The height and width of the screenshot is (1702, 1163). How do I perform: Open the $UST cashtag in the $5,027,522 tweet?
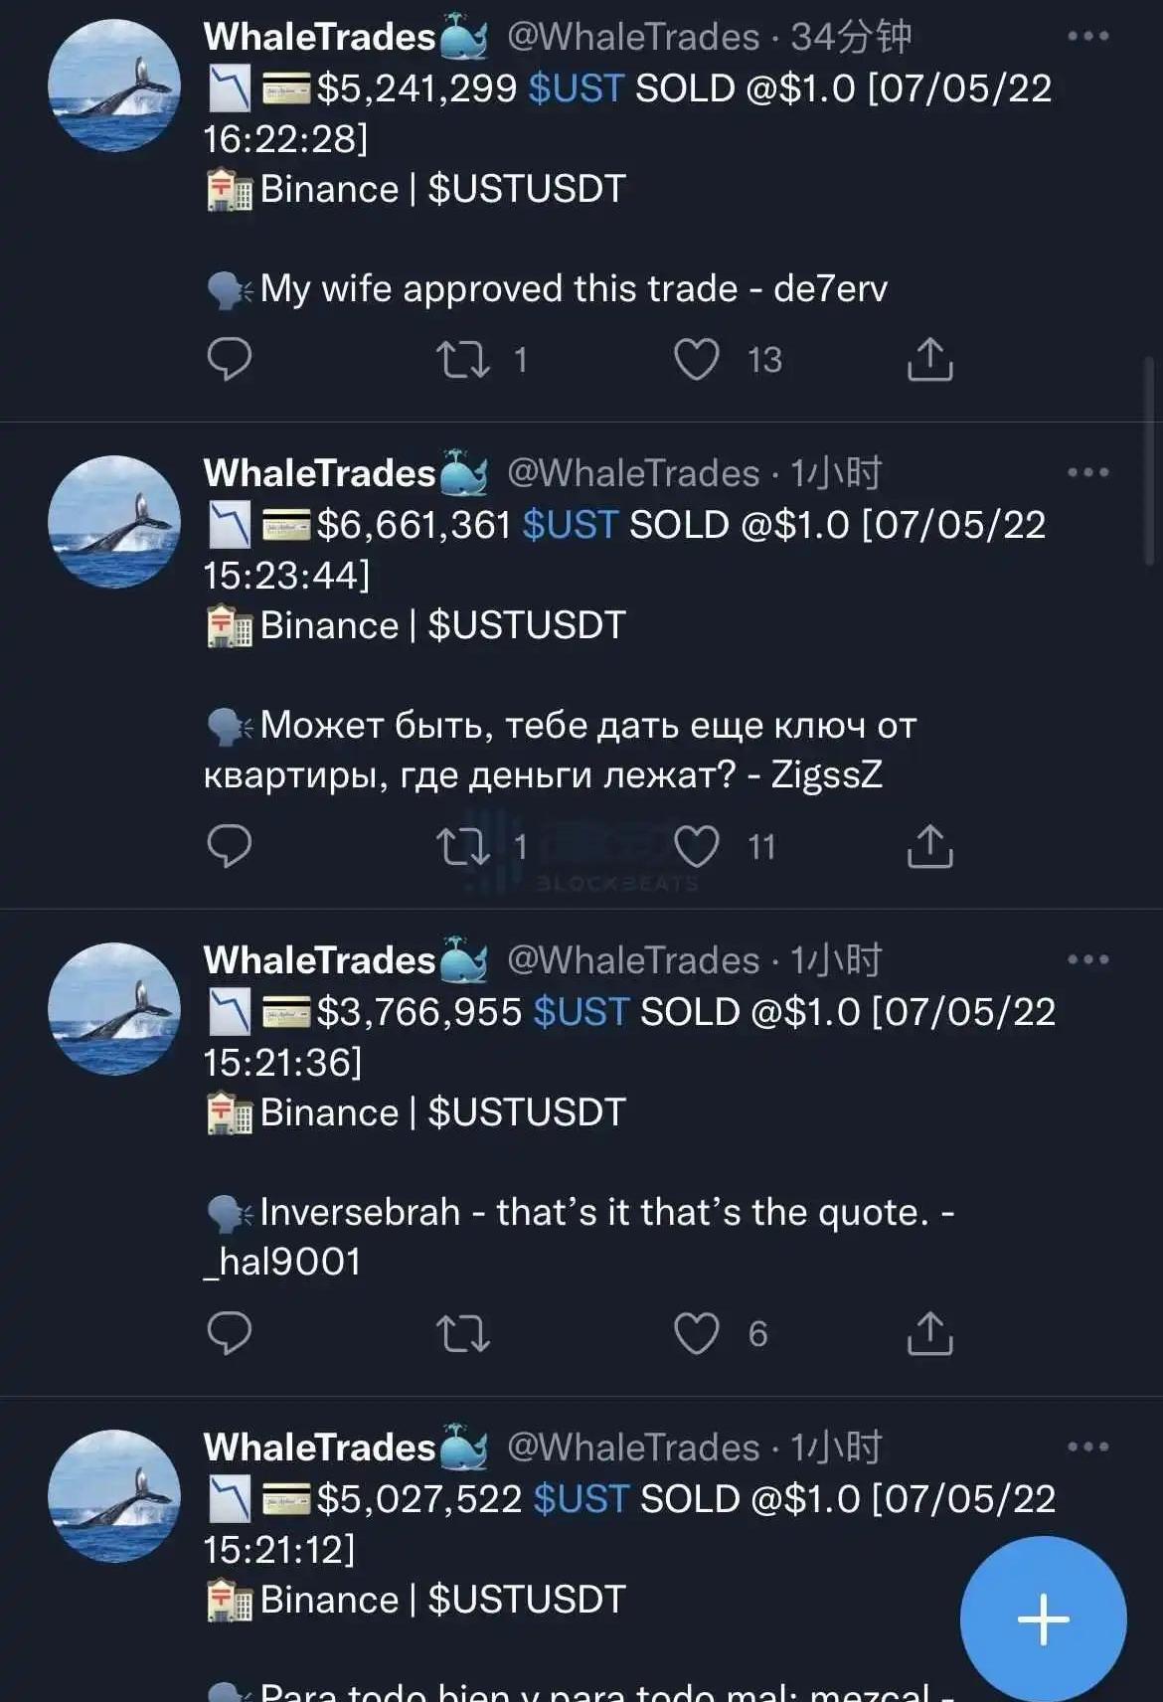tap(581, 1499)
